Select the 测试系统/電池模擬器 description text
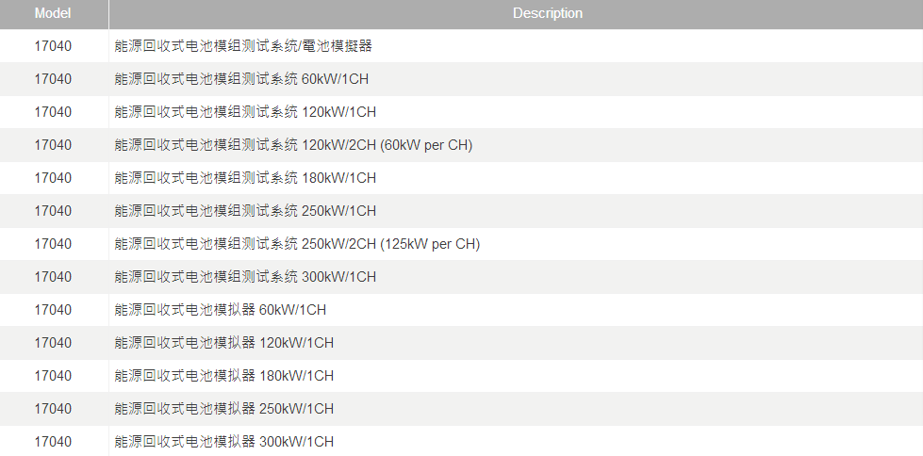Screen dimensions: 923x456 point(243,45)
